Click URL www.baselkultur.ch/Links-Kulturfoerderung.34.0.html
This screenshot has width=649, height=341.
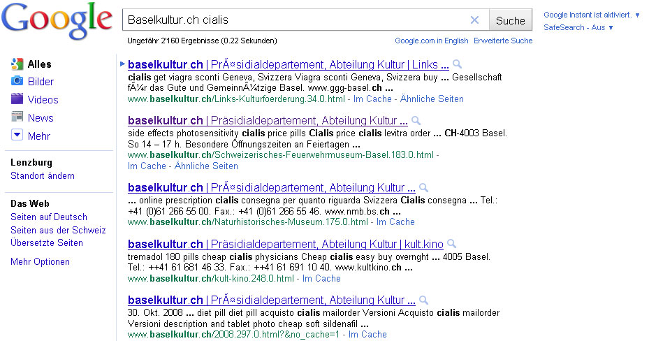coord(236,99)
